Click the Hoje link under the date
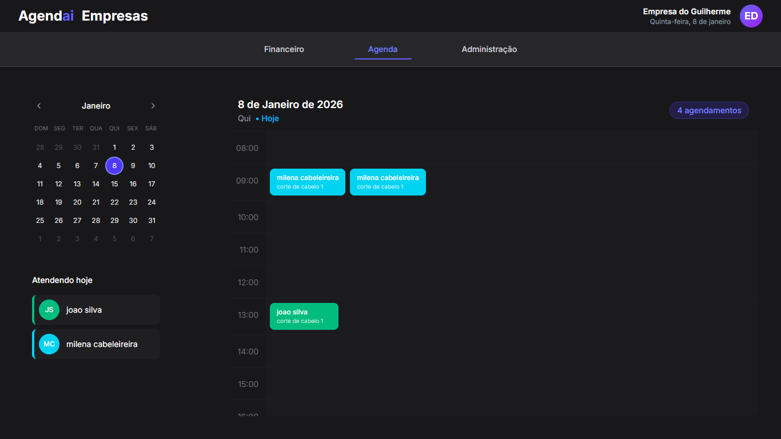The image size is (781, 439). (270, 118)
